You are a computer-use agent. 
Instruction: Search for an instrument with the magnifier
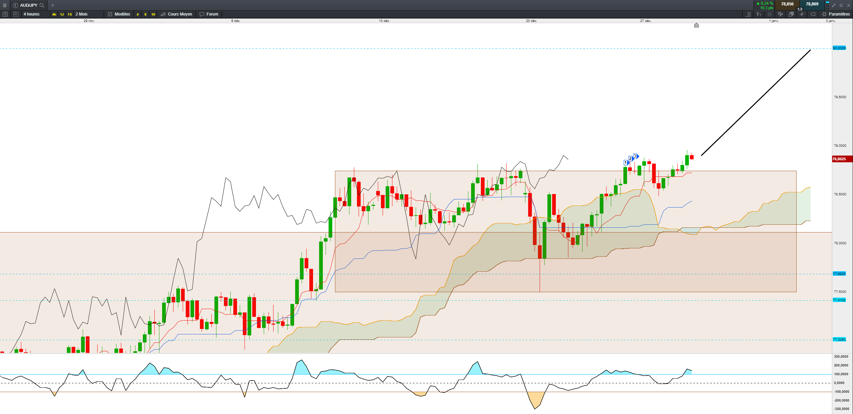pyautogui.click(x=42, y=5)
